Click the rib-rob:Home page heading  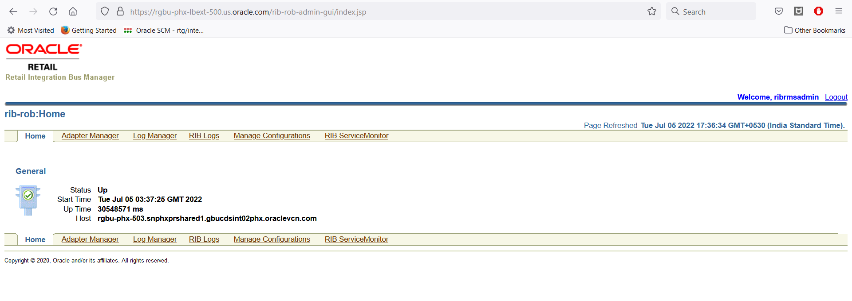click(35, 114)
